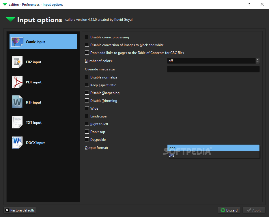Check Don't add links to pages option

87,53
